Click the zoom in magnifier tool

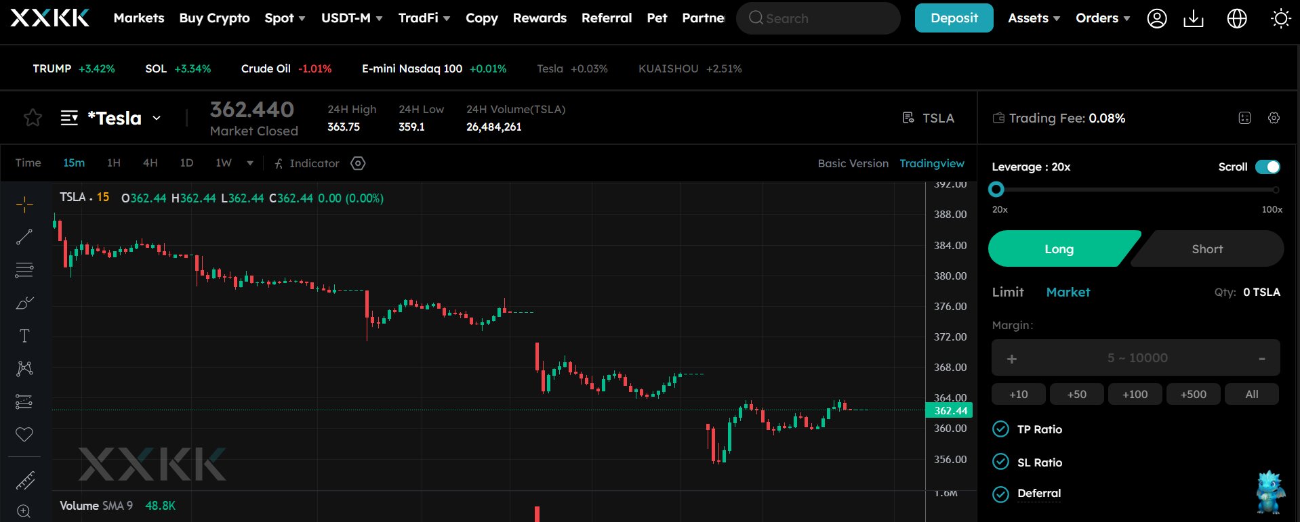(x=24, y=512)
